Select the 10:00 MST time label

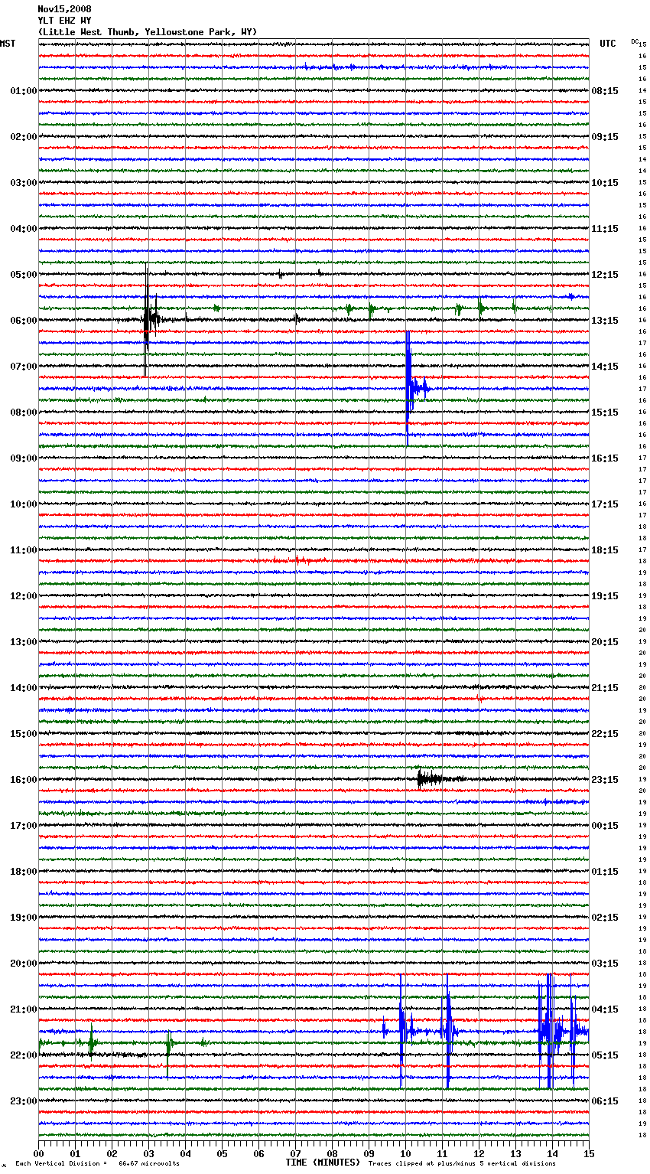24,504
